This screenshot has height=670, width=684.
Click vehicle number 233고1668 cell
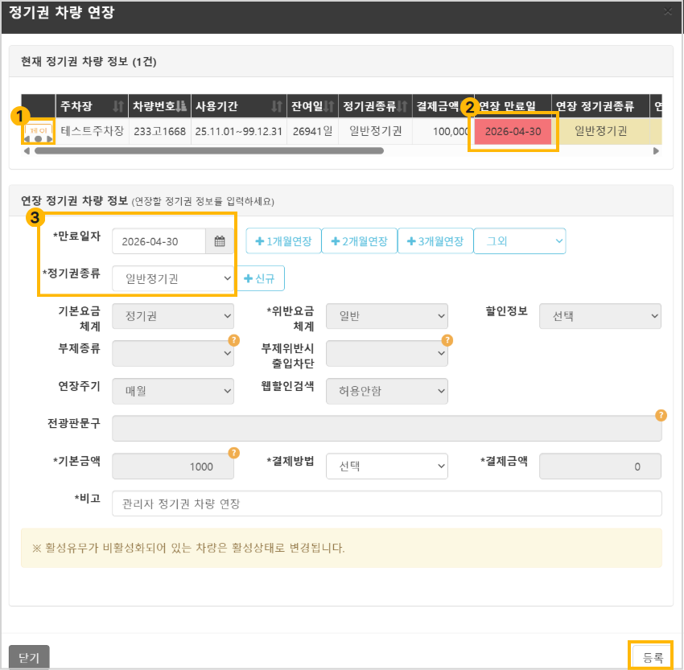159,131
